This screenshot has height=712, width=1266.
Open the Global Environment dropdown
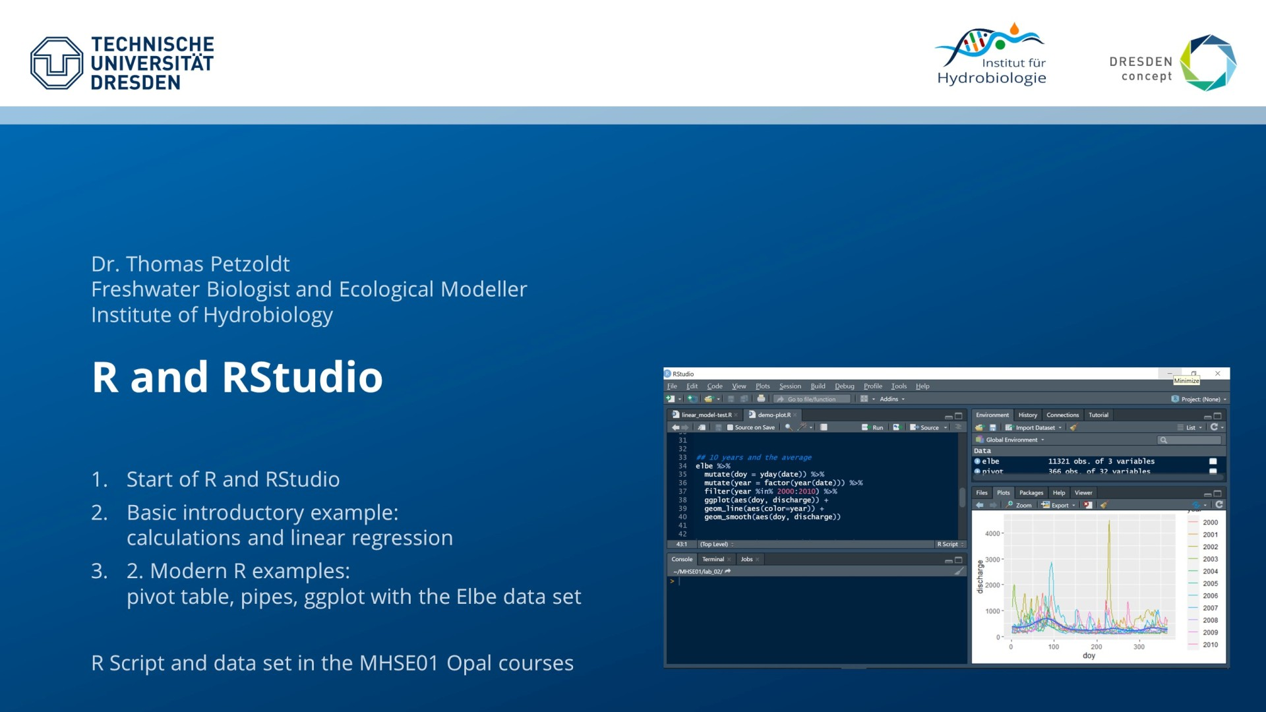pos(1010,440)
